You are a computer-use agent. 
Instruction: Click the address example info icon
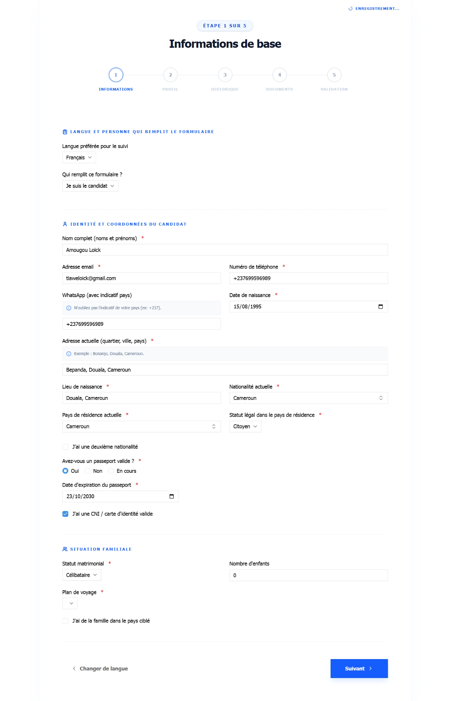pyautogui.click(x=69, y=354)
